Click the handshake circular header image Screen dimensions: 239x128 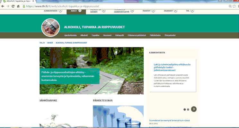[x=50, y=28]
